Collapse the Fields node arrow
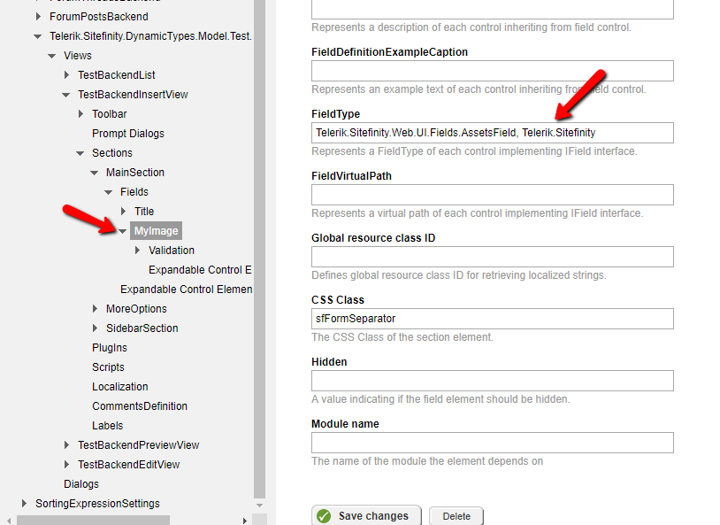This screenshot has width=720, height=525. click(x=109, y=193)
